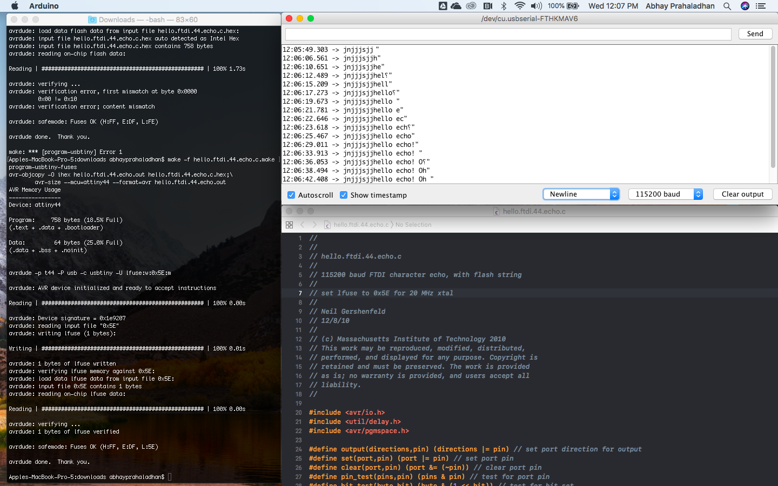Click the serial monitor message input field
The width and height of the screenshot is (778, 486).
pyautogui.click(x=508, y=34)
